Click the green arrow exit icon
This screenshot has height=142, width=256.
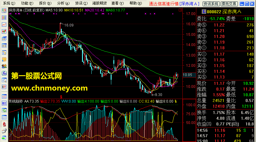4,138
